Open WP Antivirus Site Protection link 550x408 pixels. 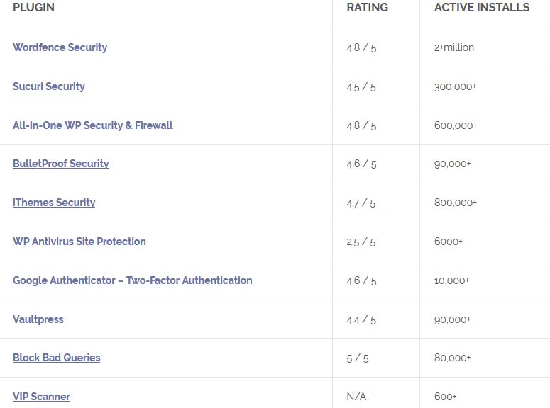point(79,242)
